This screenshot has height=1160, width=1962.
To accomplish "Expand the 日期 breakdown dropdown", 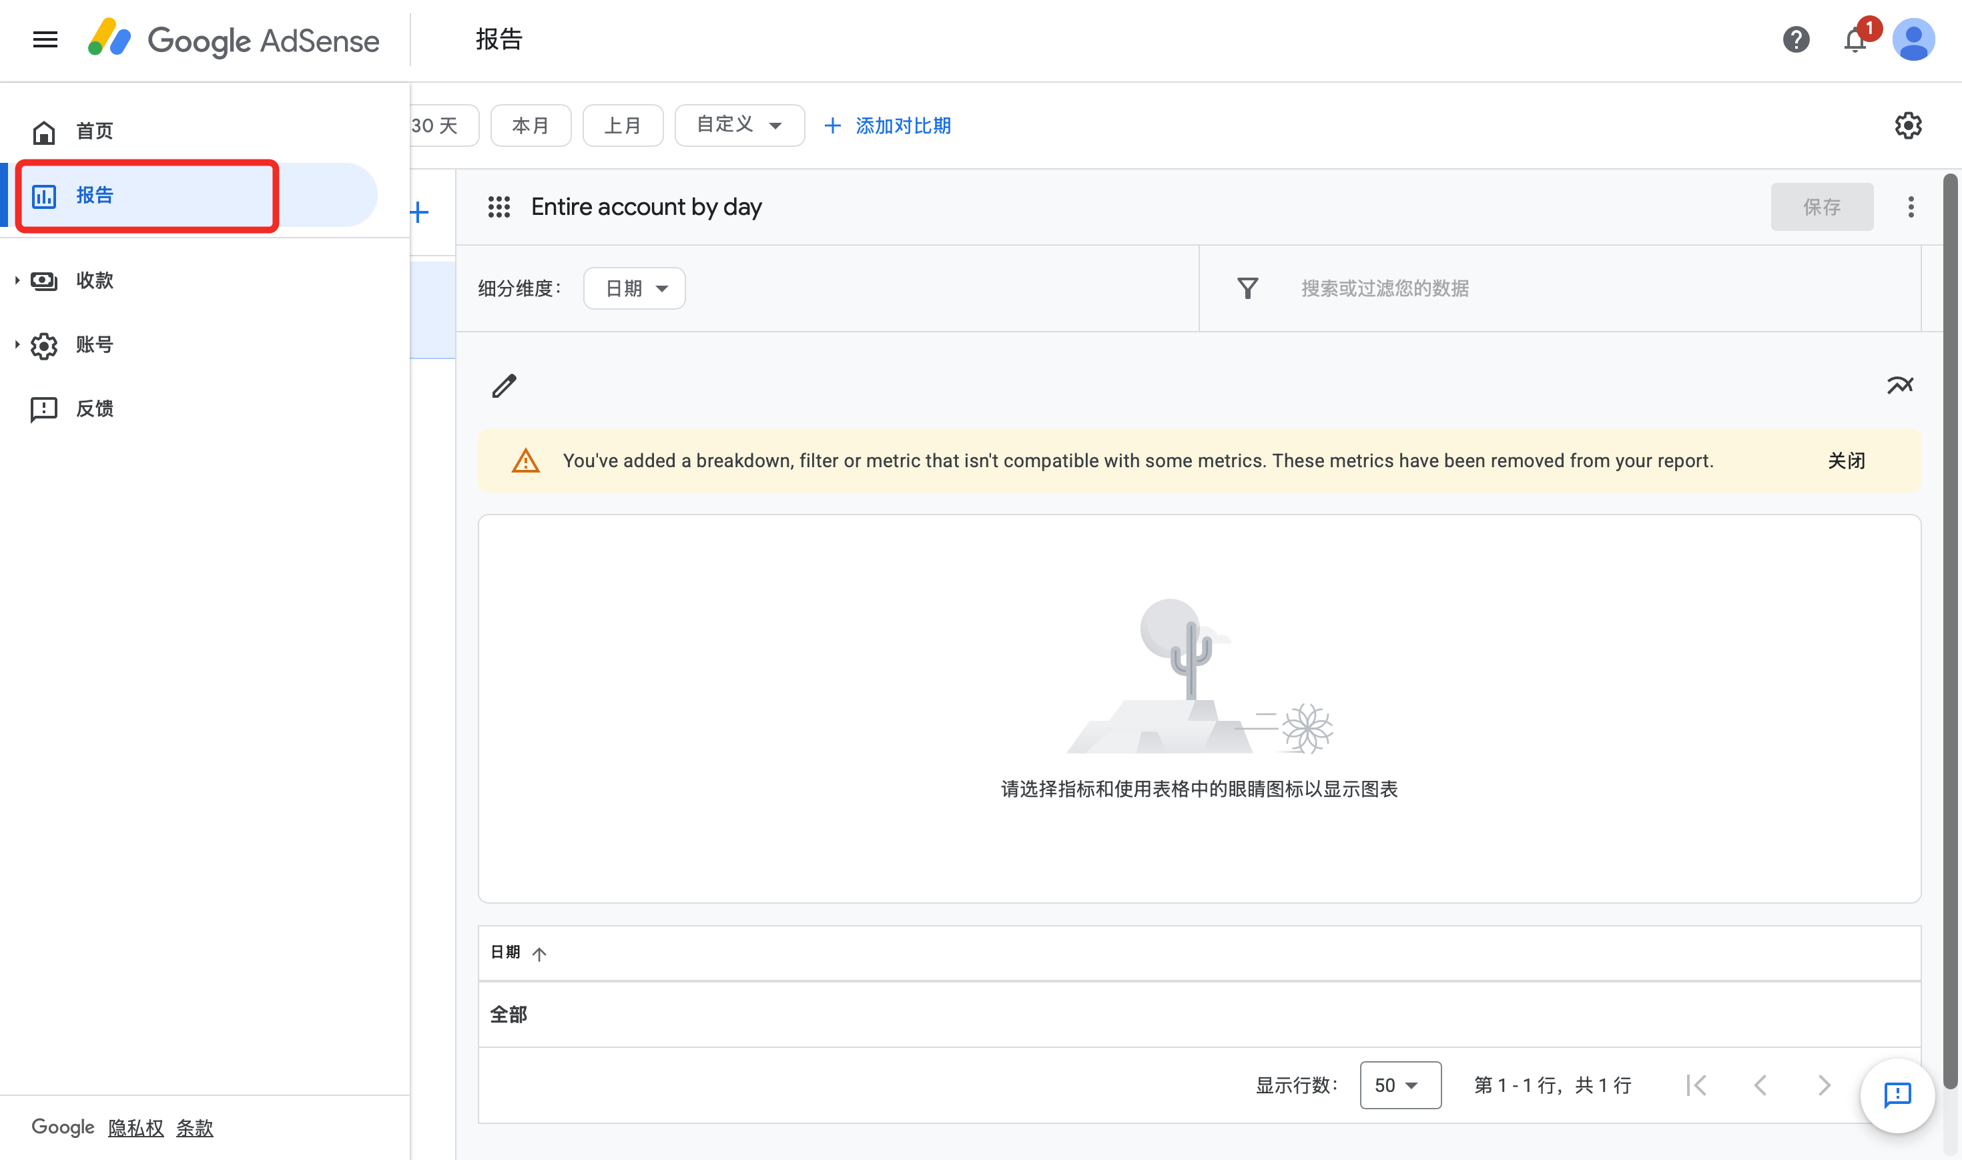I will pos(635,288).
